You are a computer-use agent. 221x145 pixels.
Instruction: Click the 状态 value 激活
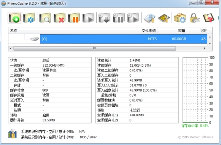click(x=46, y=60)
